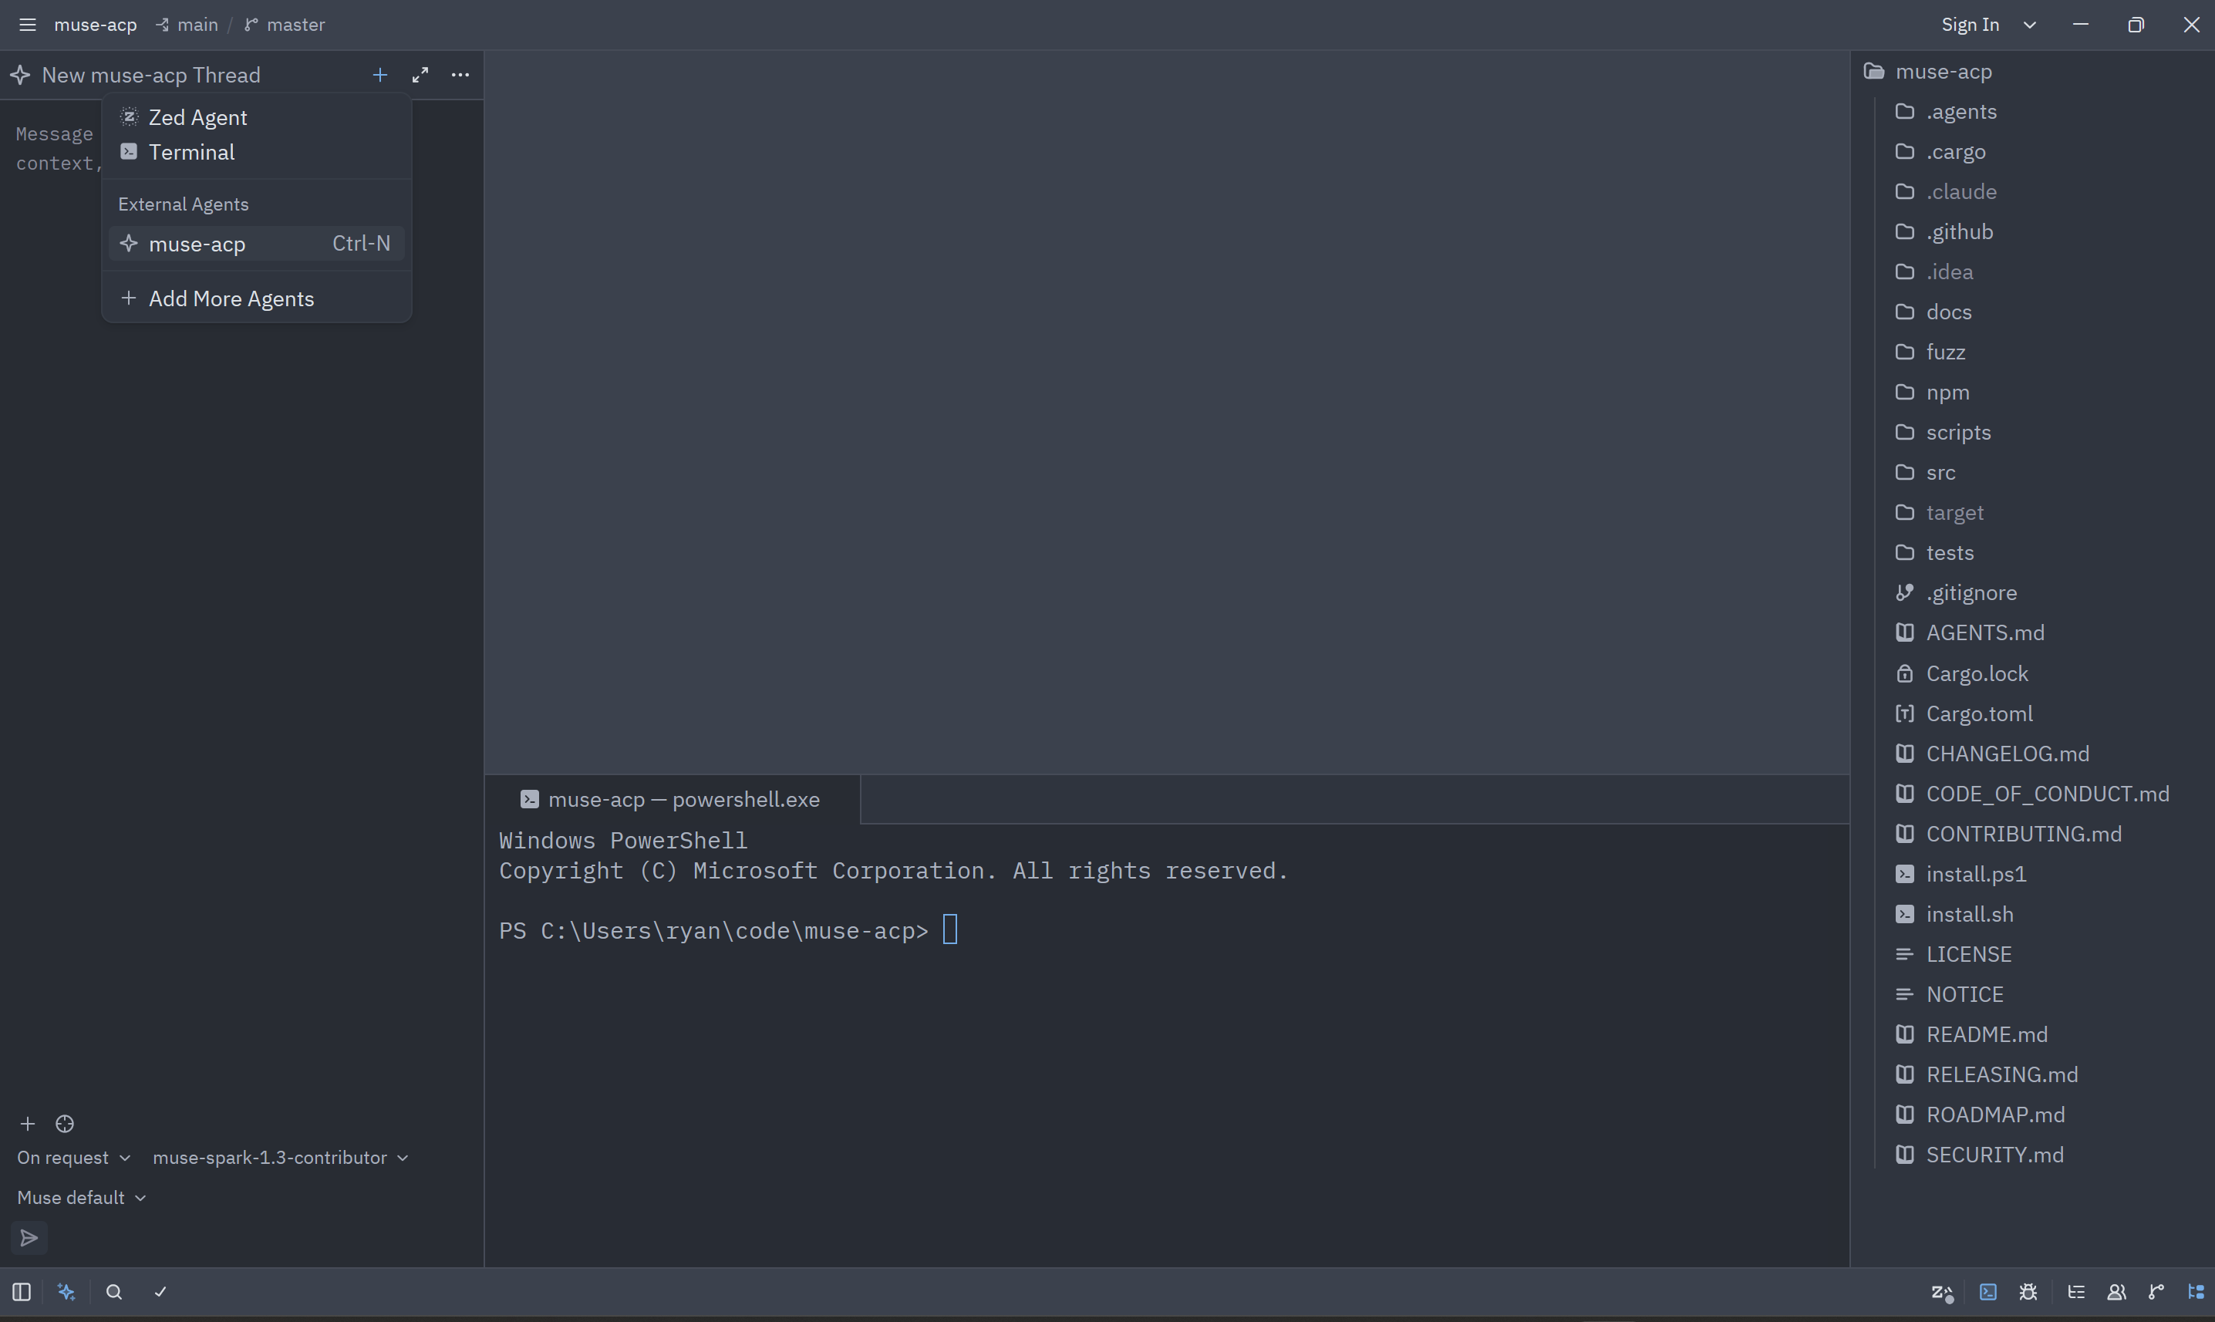Select Terminal from the agent menu
Screen dimensions: 2215x1322
[257, 153]
